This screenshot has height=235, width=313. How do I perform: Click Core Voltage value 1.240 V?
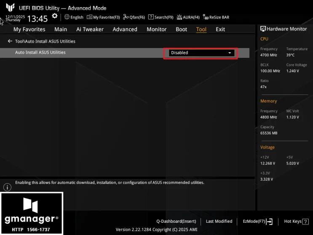[x=293, y=71]
